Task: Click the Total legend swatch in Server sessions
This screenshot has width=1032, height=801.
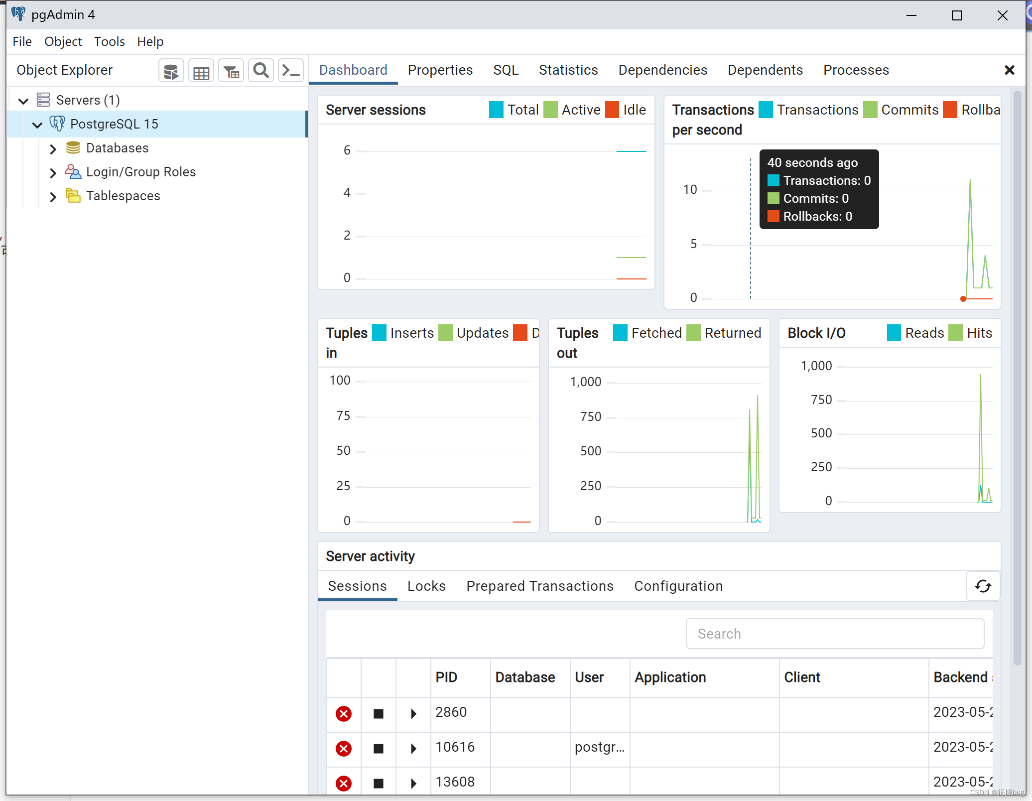Action: click(x=496, y=110)
